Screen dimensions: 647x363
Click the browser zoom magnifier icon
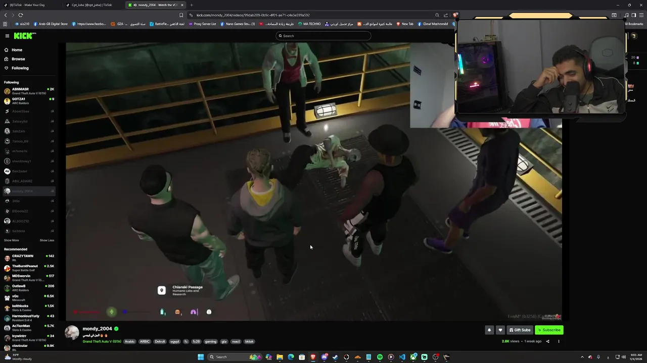pyautogui.click(x=437, y=15)
